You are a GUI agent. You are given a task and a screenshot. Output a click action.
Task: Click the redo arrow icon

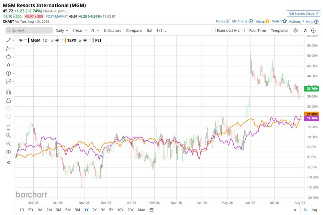[x=9, y=117]
